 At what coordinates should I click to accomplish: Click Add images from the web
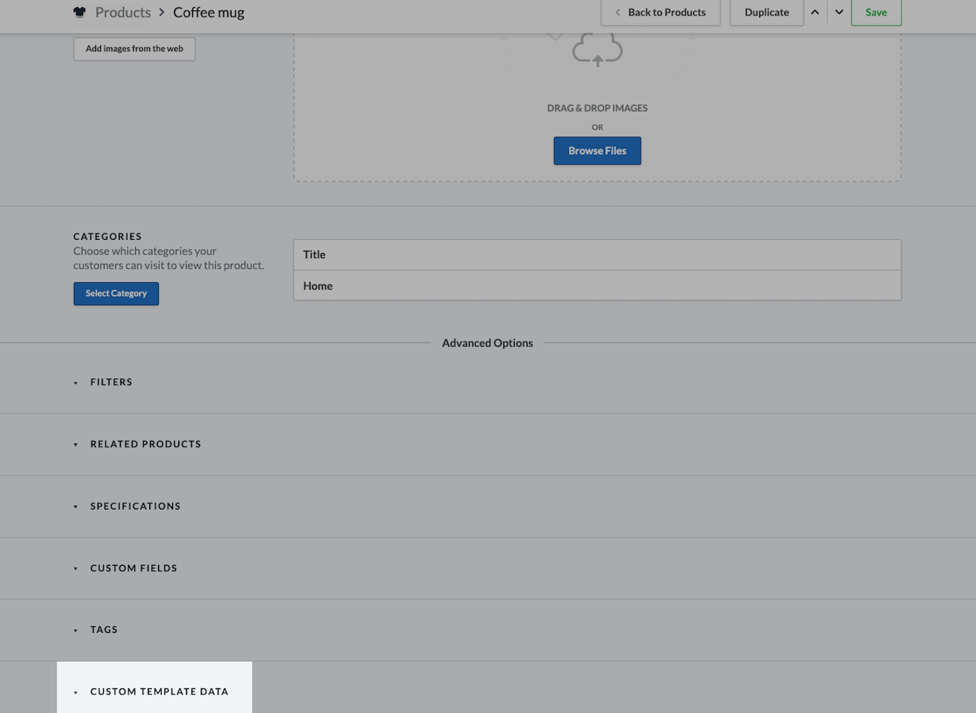(134, 49)
